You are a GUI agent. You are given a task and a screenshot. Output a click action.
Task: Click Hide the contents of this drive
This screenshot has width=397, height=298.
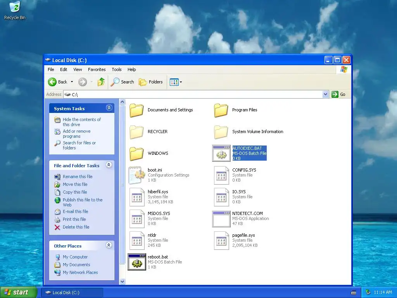pyautogui.click(x=82, y=122)
